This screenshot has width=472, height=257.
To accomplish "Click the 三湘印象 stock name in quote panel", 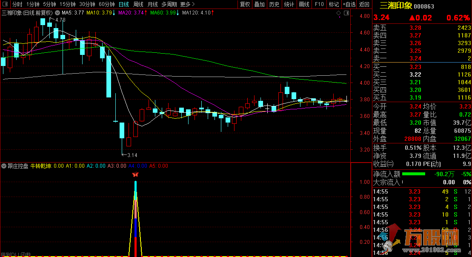I will pos(395,6).
